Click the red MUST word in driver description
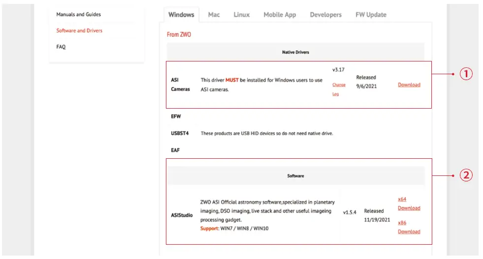 [232, 80]
